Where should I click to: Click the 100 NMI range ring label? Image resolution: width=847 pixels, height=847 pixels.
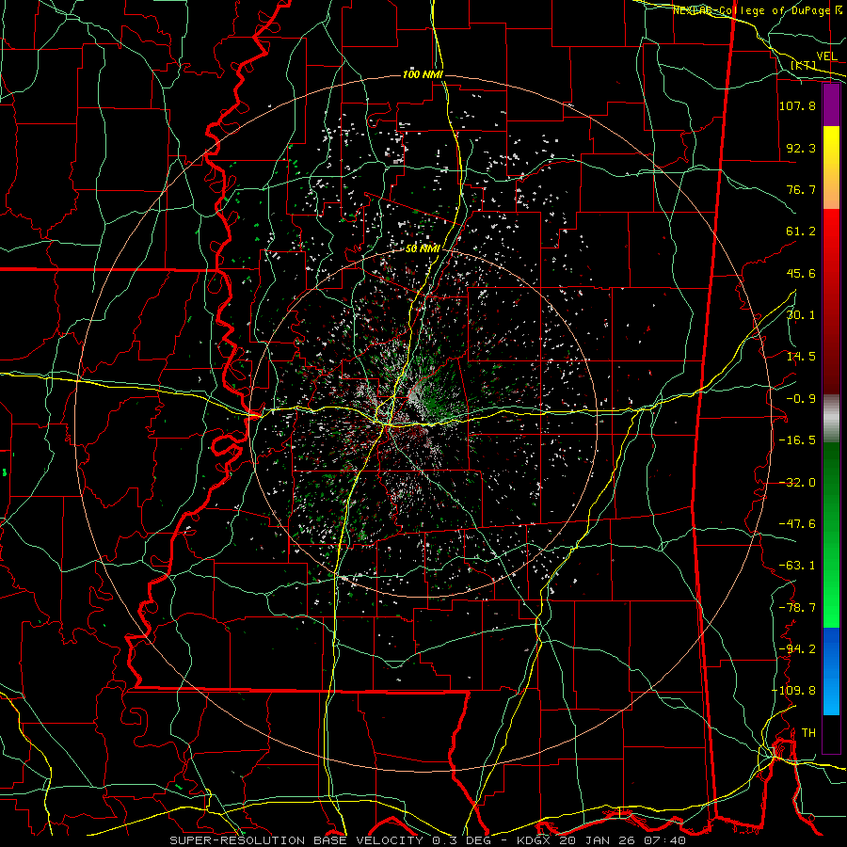423,74
